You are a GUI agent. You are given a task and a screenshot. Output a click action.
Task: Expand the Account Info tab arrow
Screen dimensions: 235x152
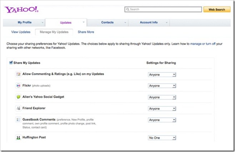166,22
